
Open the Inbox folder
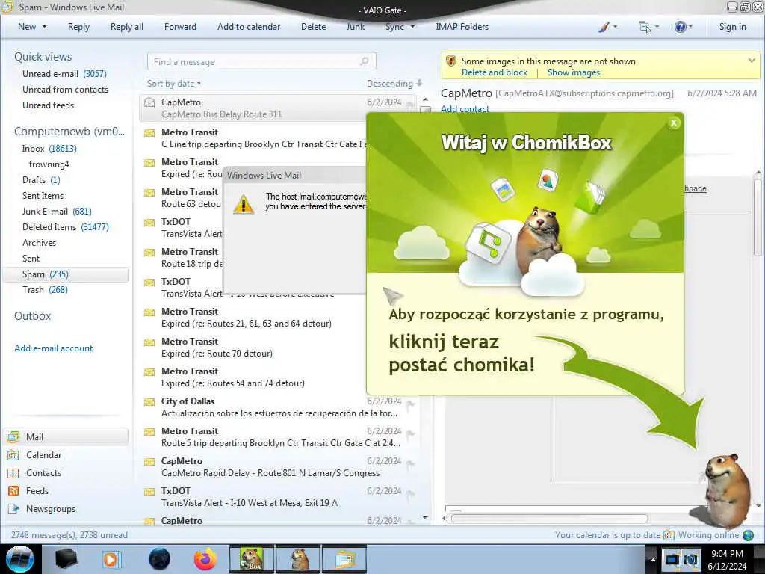(x=49, y=149)
